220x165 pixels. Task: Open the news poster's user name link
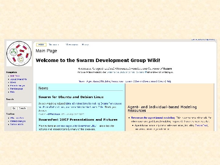(54, 114)
